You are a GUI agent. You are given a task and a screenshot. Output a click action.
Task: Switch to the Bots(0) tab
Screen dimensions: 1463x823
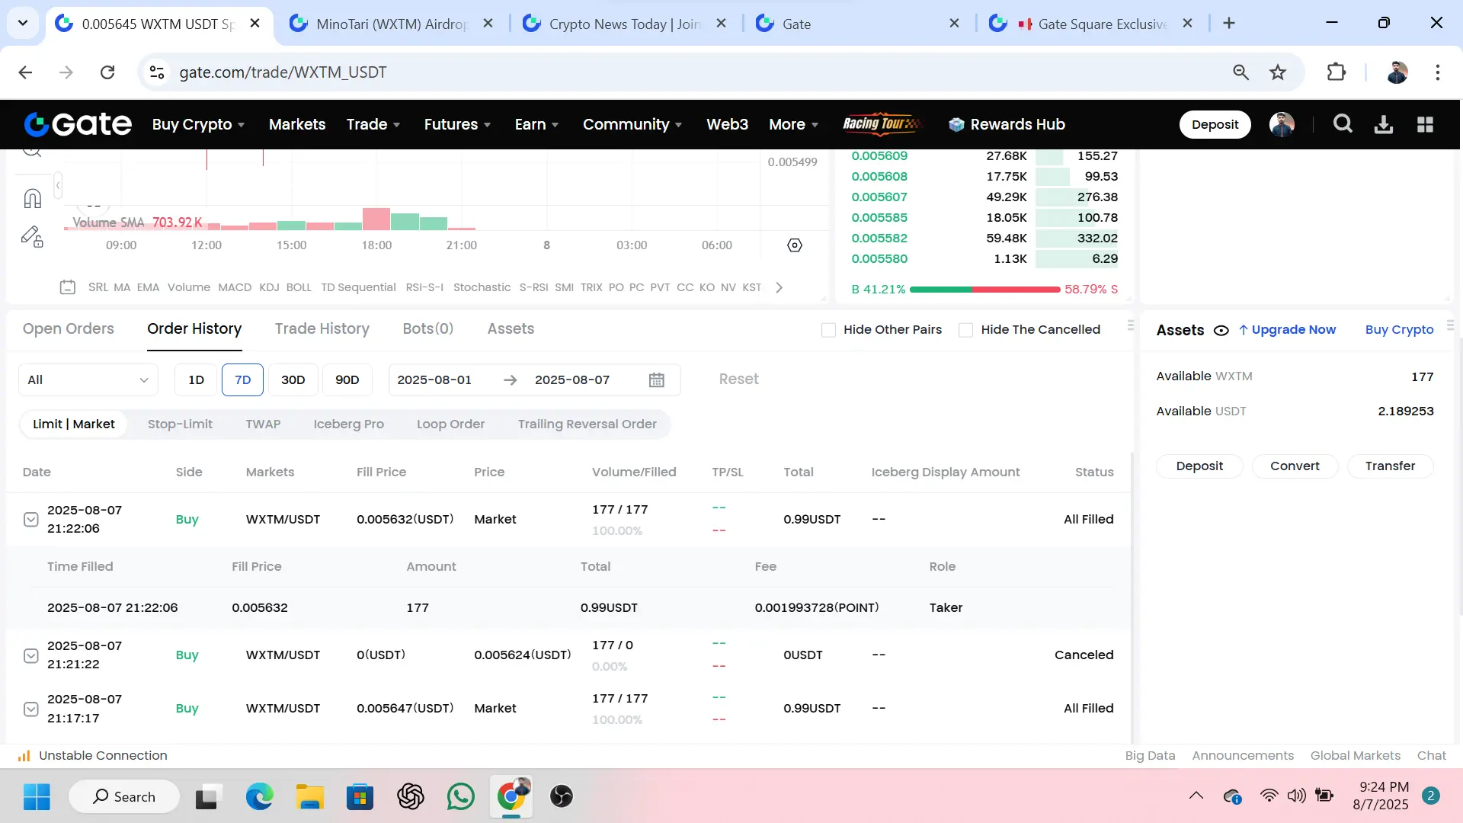(x=427, y=329)
